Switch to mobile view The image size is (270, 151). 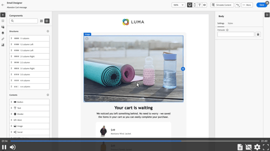coord(194,5)
